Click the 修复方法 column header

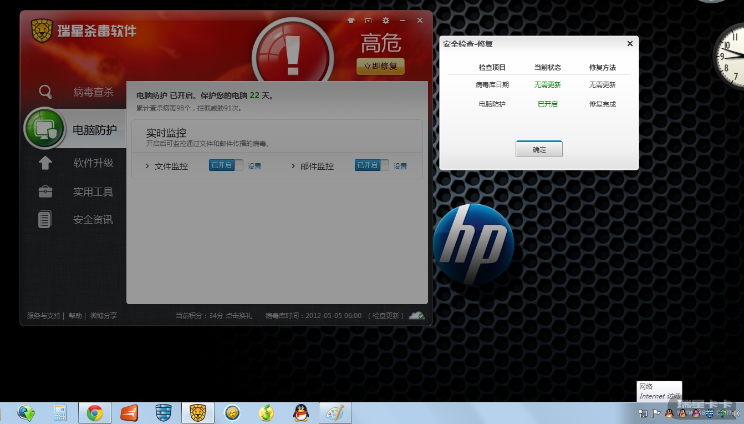pos(603,67)
